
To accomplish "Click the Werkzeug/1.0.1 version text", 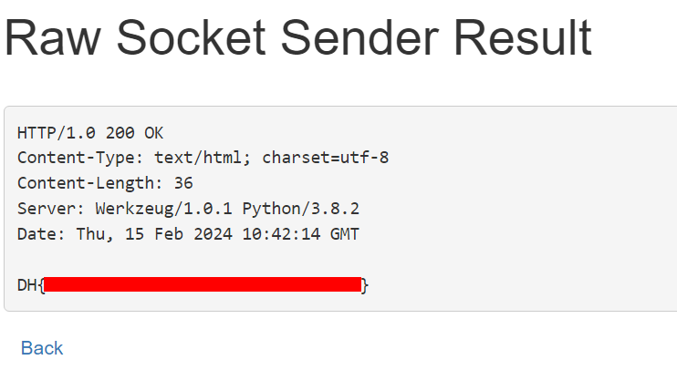I will point(163,209).
